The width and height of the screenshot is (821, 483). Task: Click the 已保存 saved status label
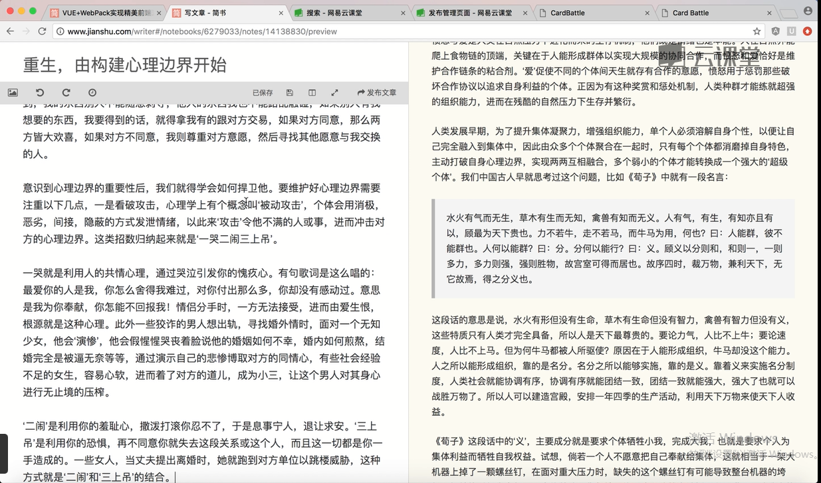(263, 93)
